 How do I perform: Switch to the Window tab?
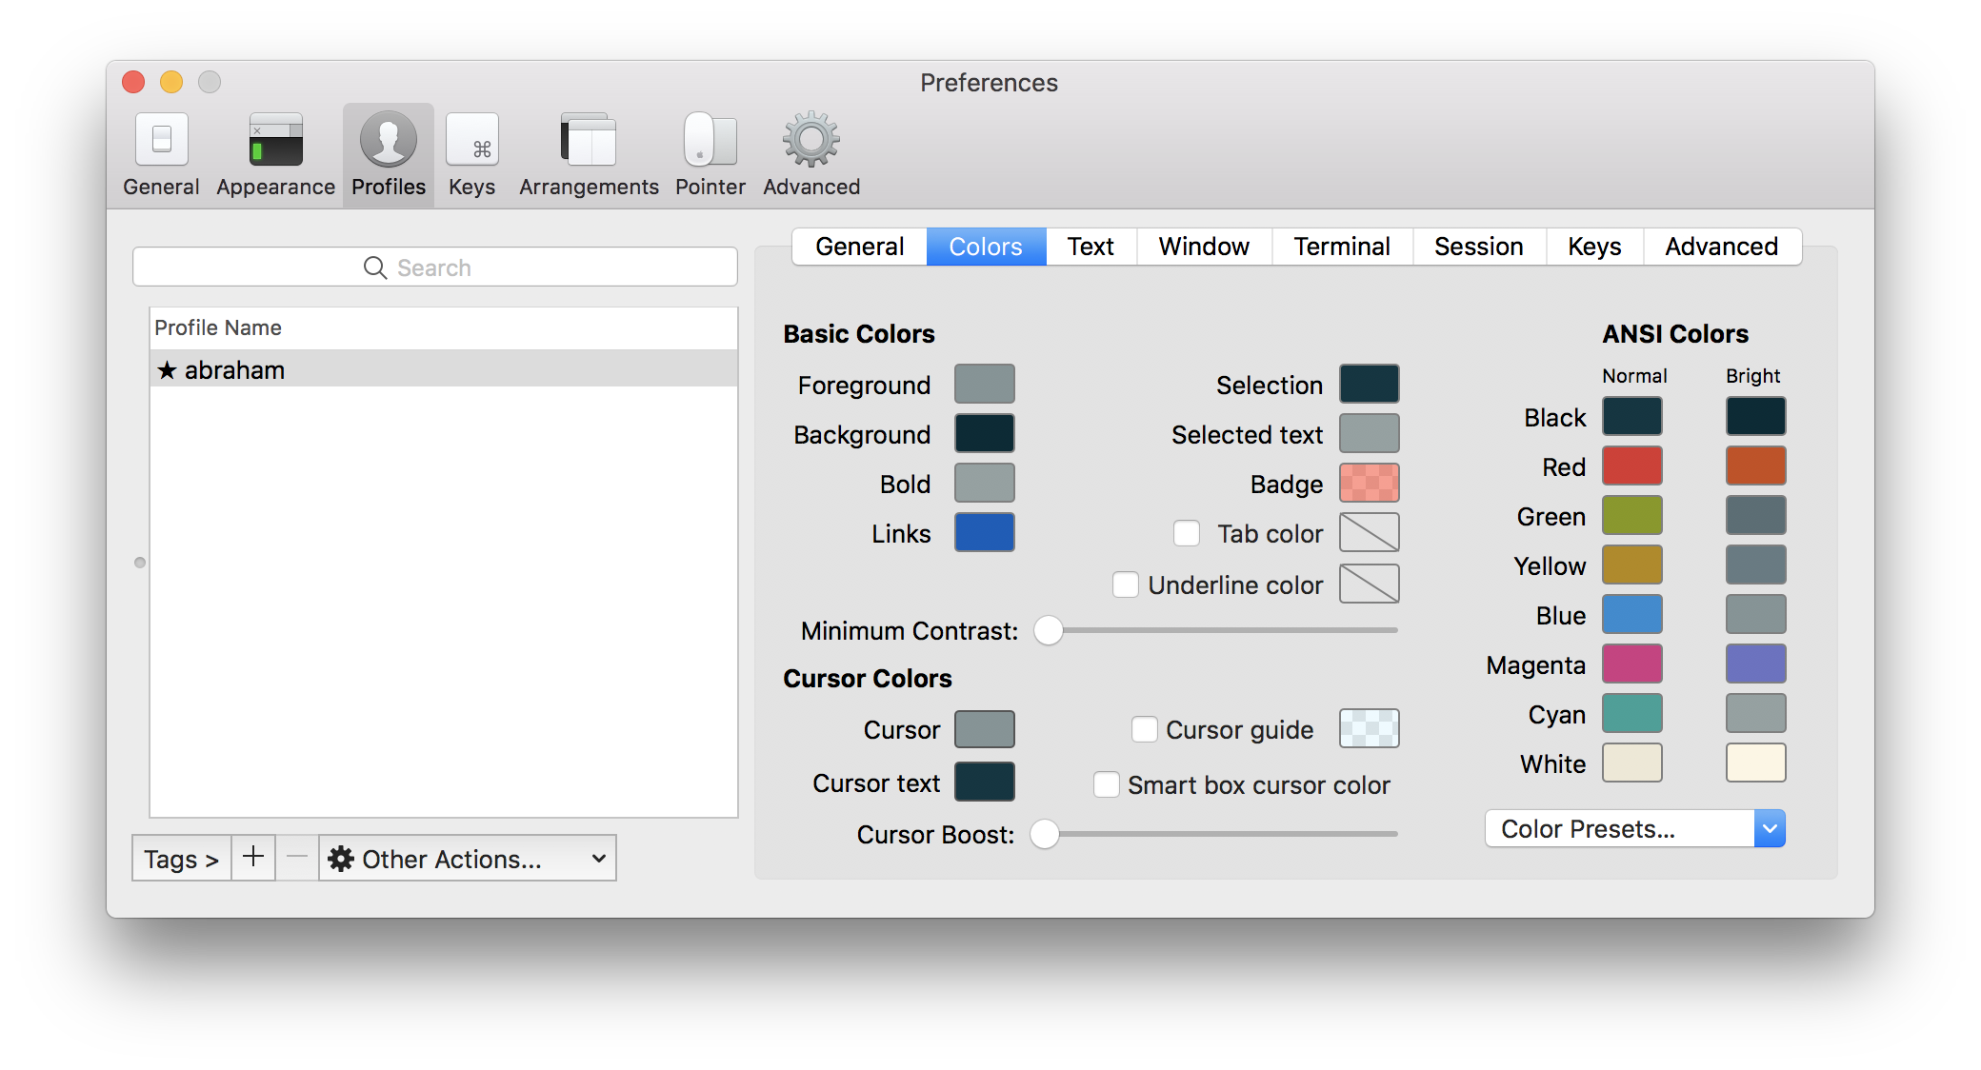click(x=1204, y=247)
